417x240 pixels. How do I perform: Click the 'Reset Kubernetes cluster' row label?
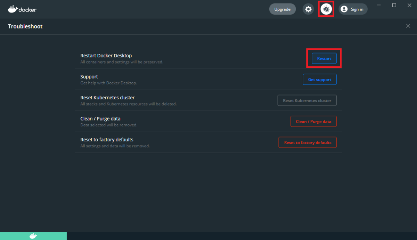[107, 98]
